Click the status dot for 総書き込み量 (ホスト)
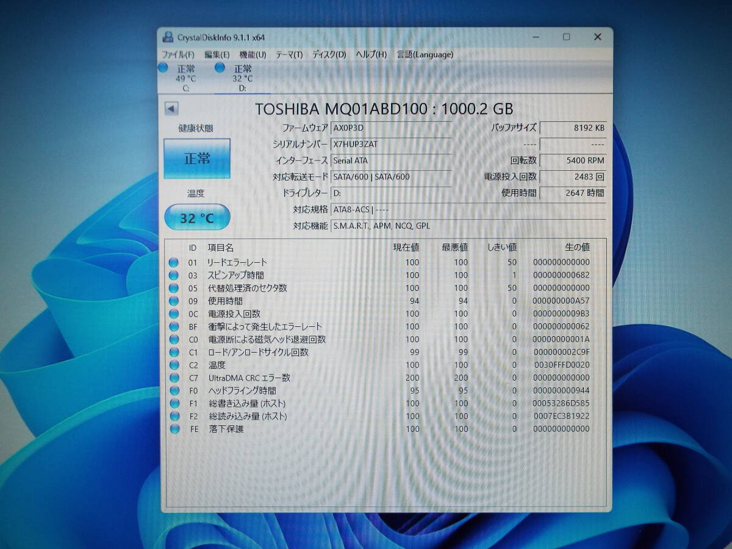 (x=174, y=403)
